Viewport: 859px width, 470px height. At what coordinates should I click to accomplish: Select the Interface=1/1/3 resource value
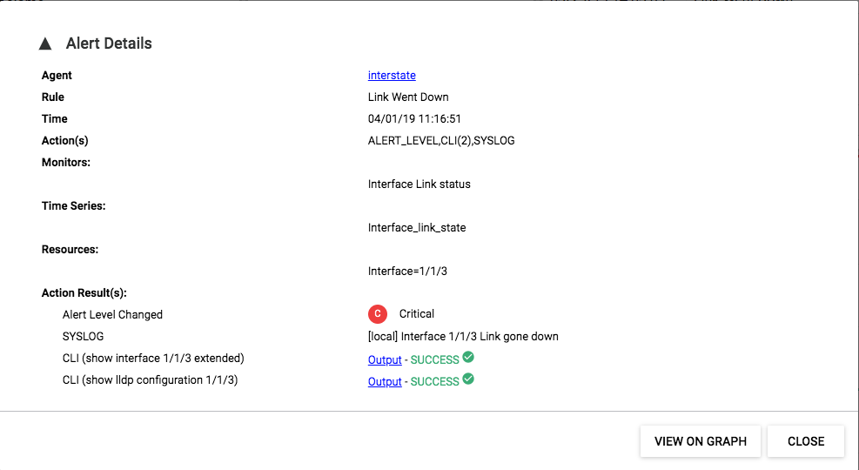tap(407, 272)
